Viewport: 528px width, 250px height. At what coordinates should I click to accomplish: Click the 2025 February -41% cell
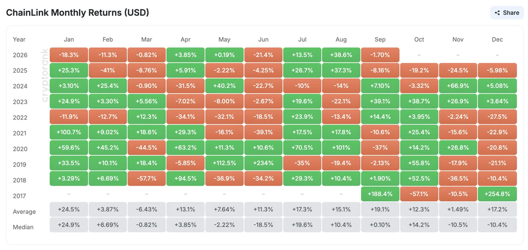pos(108,70)
